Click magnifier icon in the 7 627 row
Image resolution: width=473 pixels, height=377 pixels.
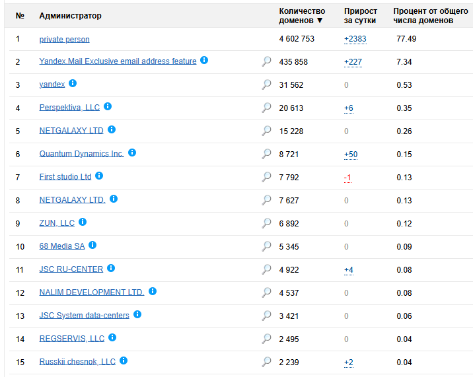coord(266,200)
